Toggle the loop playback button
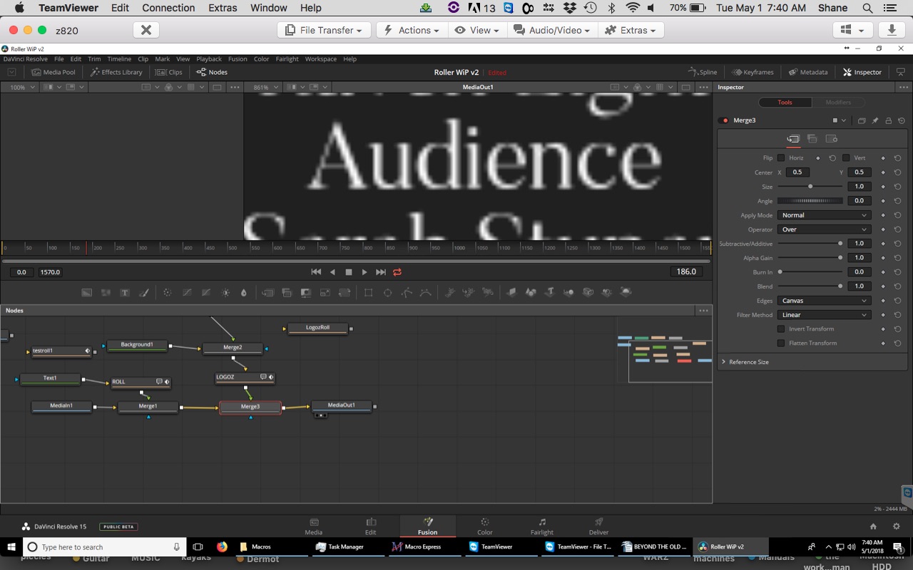Screen dimensions: 913x570 (x=397, y=271)
